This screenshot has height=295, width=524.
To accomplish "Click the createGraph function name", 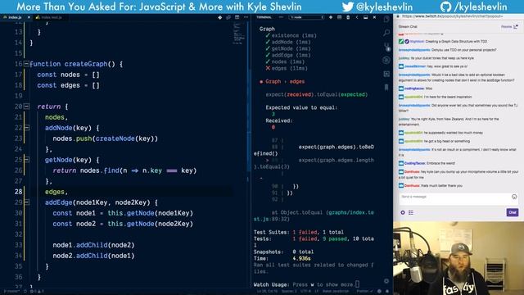I will pos(86,64).
